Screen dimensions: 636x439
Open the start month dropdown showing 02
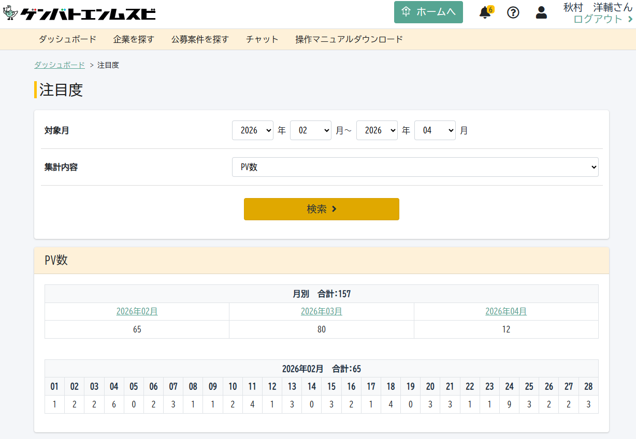tap(310, 130)
